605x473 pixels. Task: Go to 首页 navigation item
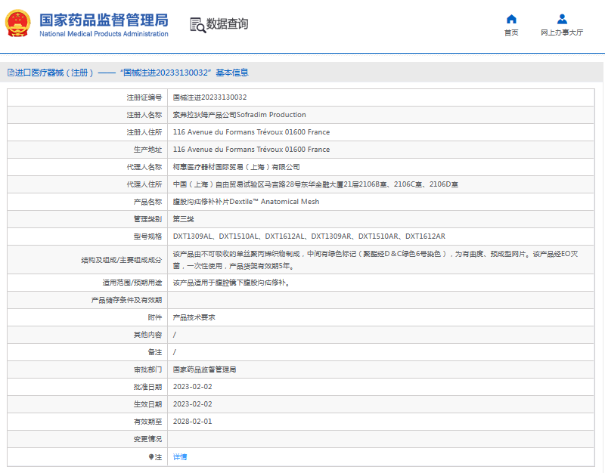(x=510, y=32)
